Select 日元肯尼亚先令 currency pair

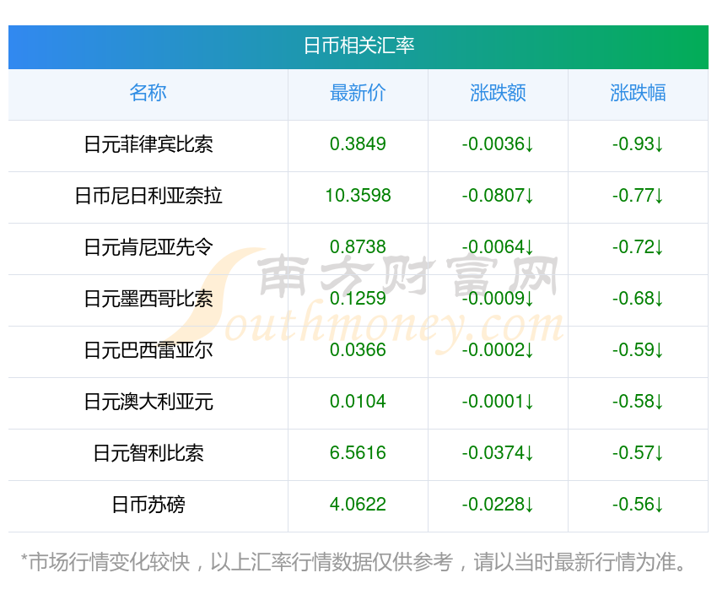pos(148,247)
